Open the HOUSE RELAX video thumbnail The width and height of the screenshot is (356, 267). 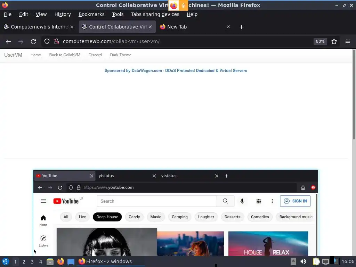coord(268,244)
